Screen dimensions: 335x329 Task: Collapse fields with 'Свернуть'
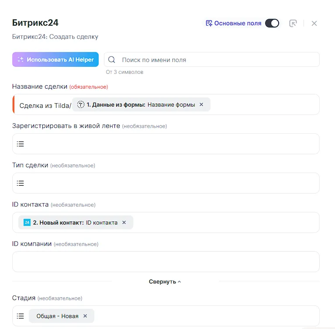pyautogui.click(x=165, y=282)
